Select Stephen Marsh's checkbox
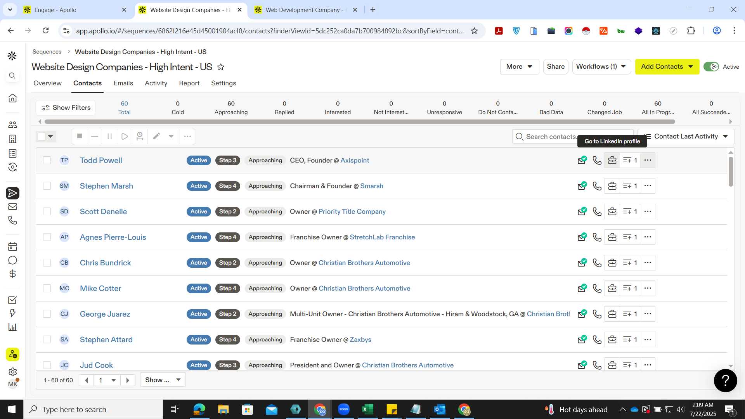The height and width of the screenshot is (419, 745). tap(47, 186)
